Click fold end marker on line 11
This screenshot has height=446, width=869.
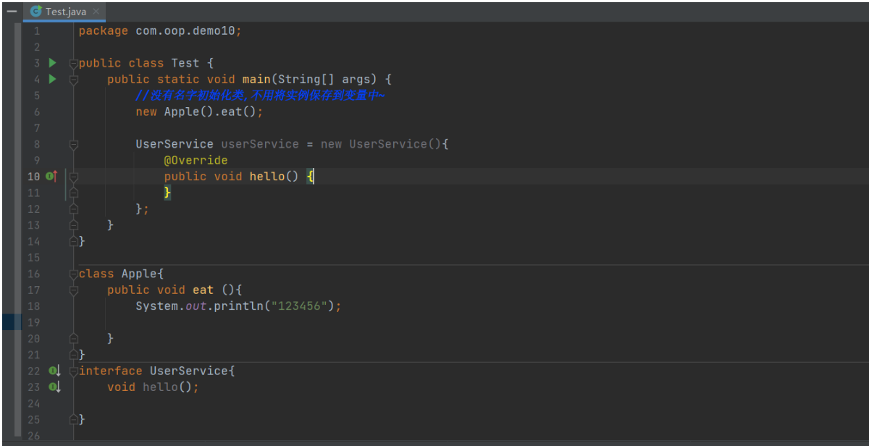click(x=73, y=193)
